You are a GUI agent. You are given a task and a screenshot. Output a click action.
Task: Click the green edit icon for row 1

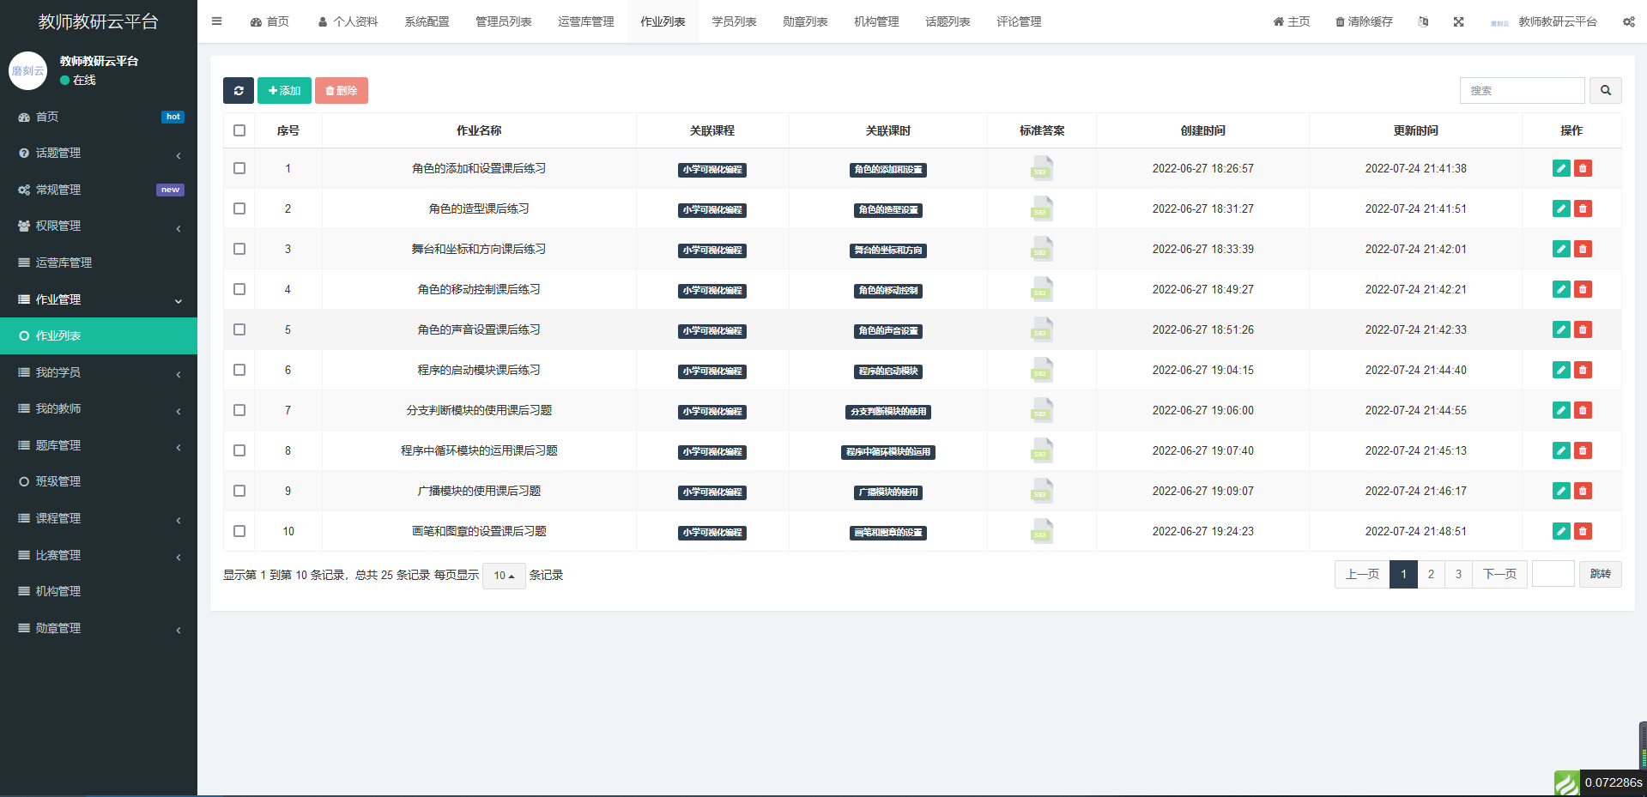(1561, 169)
